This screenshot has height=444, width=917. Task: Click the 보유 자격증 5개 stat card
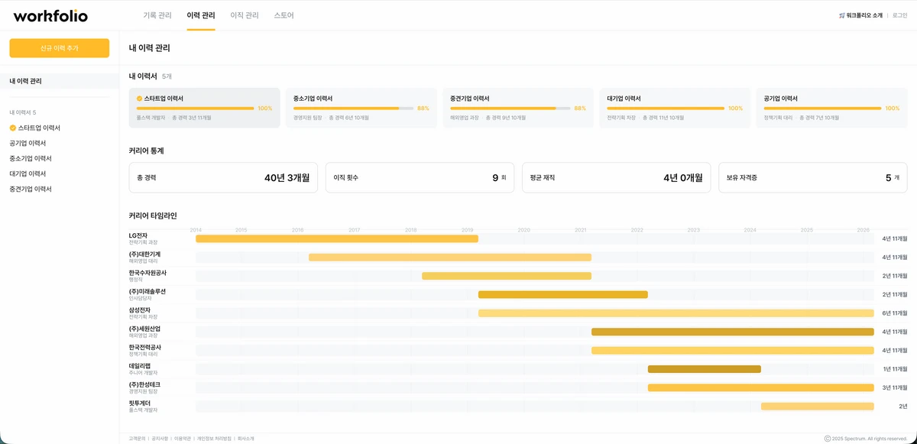click(813, 177)
